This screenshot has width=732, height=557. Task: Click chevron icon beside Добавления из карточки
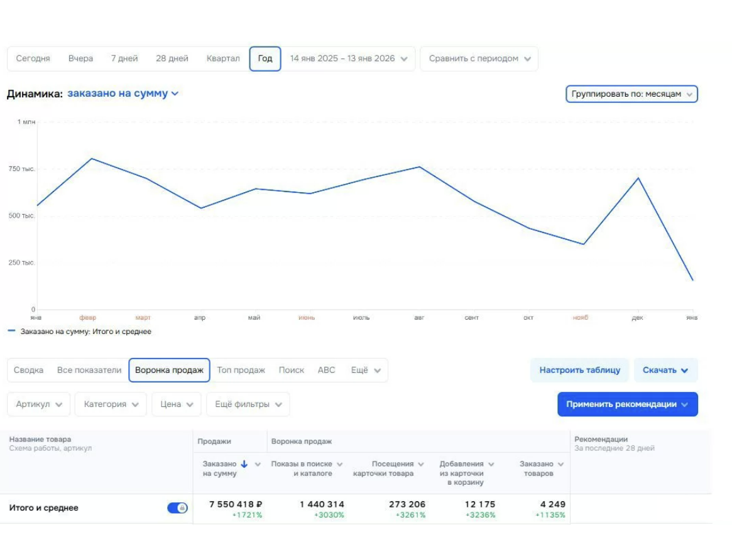[x=491, y=465]
